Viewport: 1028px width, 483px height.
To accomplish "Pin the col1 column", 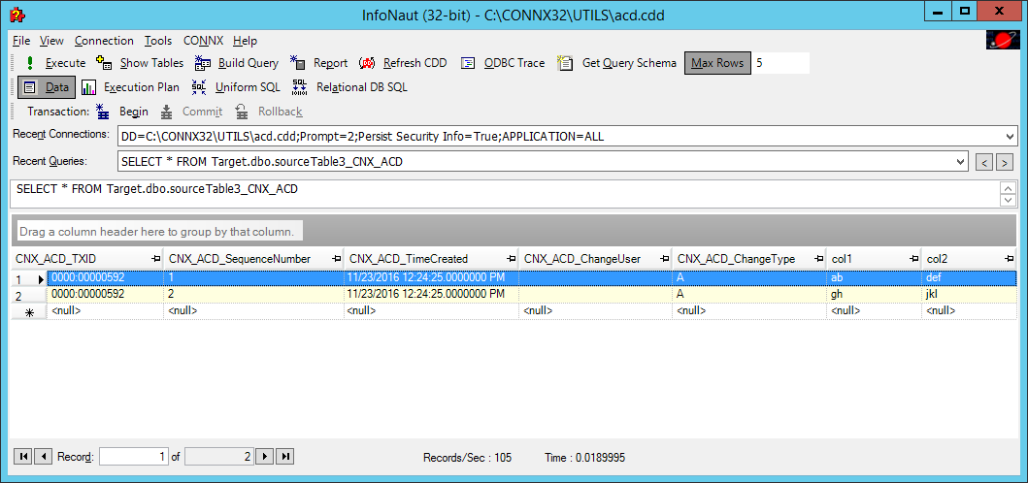I will 913,259.
